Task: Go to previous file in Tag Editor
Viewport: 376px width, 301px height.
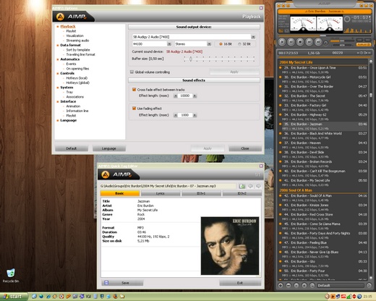Action: 251,186
